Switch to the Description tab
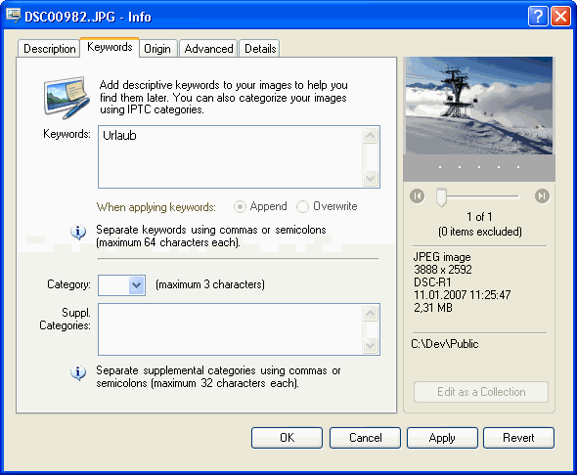Image resolution: width=577 pixels, height=475 pixels. click(x=49, y=49)
